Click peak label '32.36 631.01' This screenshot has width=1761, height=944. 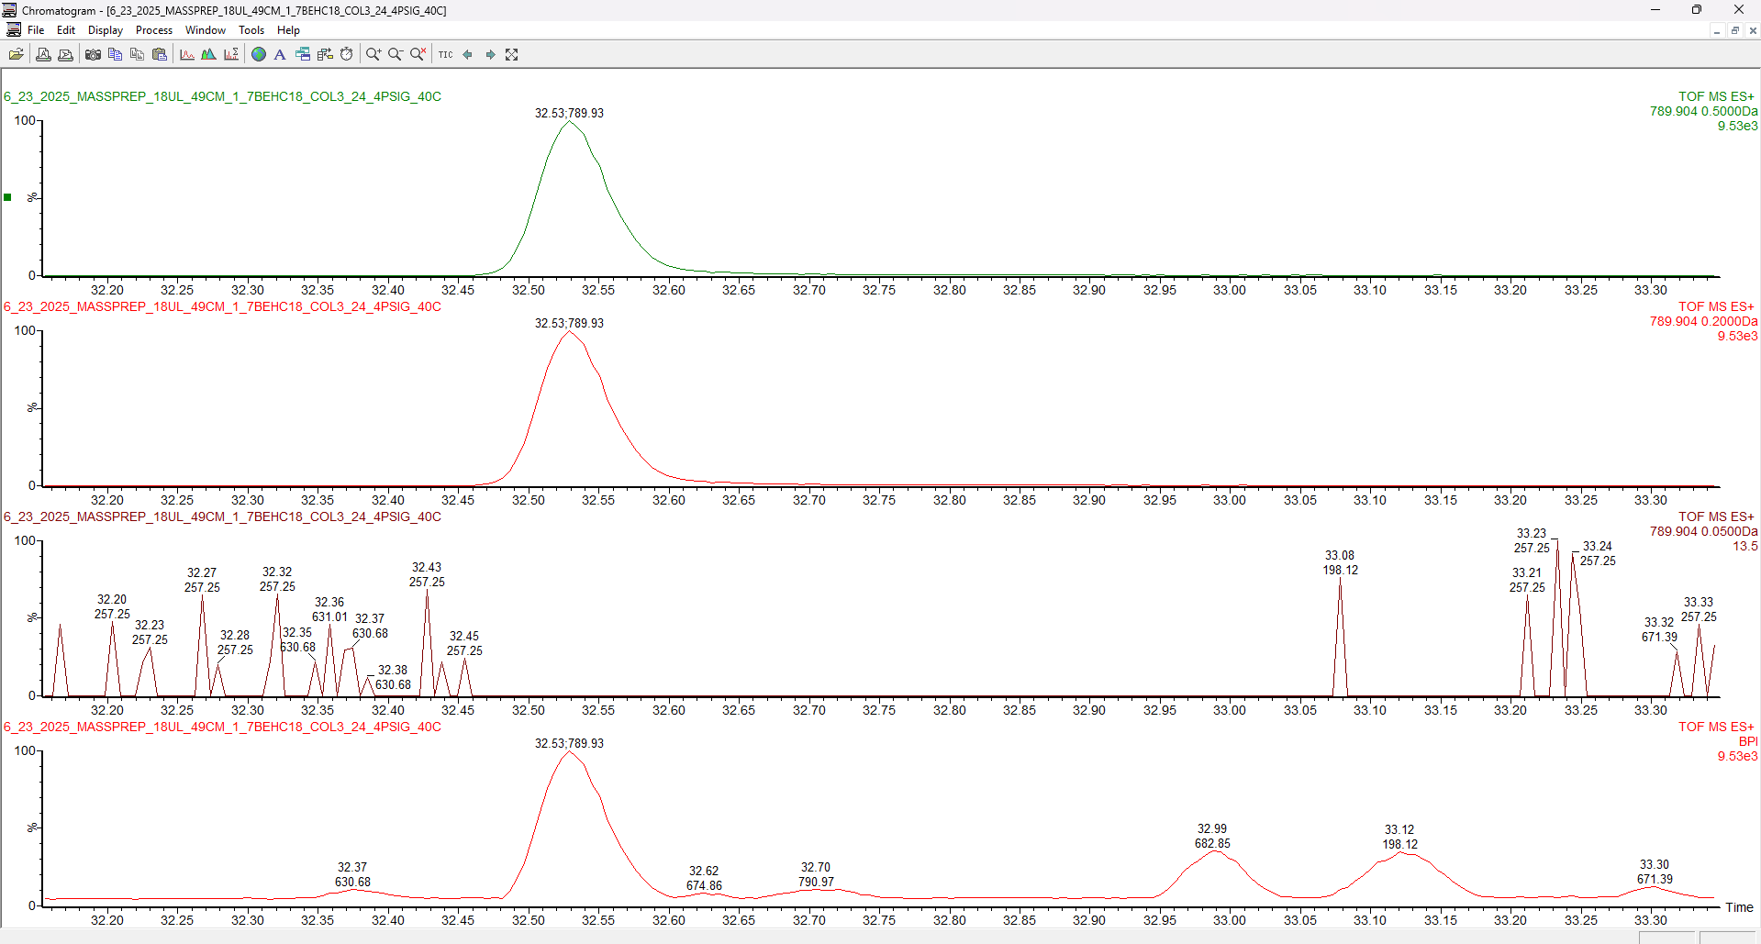pyautogui.click(x=329, y=609)
